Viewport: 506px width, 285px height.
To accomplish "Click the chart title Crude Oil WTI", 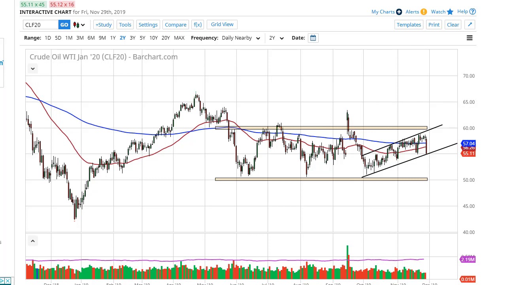I will [104, 57].
